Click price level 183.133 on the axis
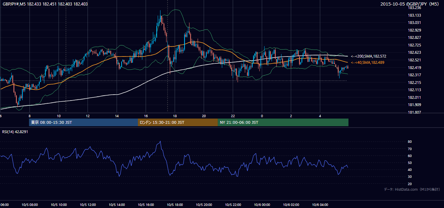Viewport: 444px width, 208px height. click(414, 15)
